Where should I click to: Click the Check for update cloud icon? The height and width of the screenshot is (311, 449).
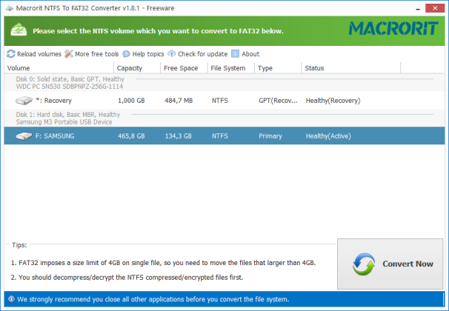[x=172, y=54]
